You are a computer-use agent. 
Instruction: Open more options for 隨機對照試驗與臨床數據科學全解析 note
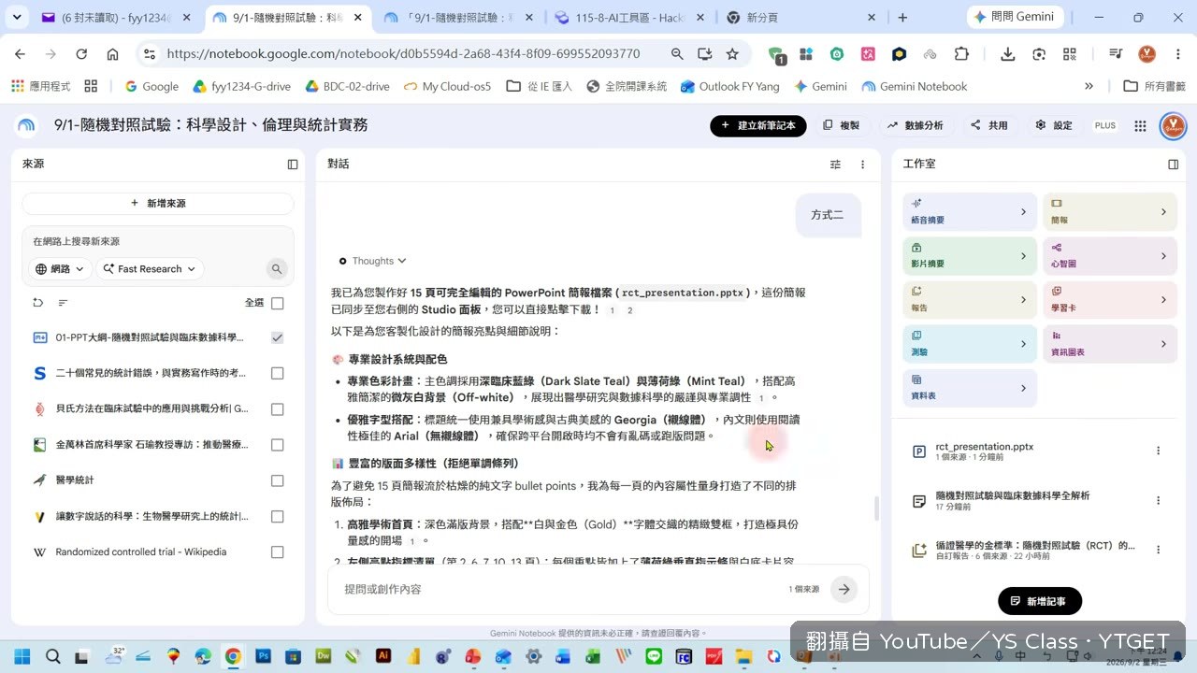pyautogui.click(x=1158, y=500)
